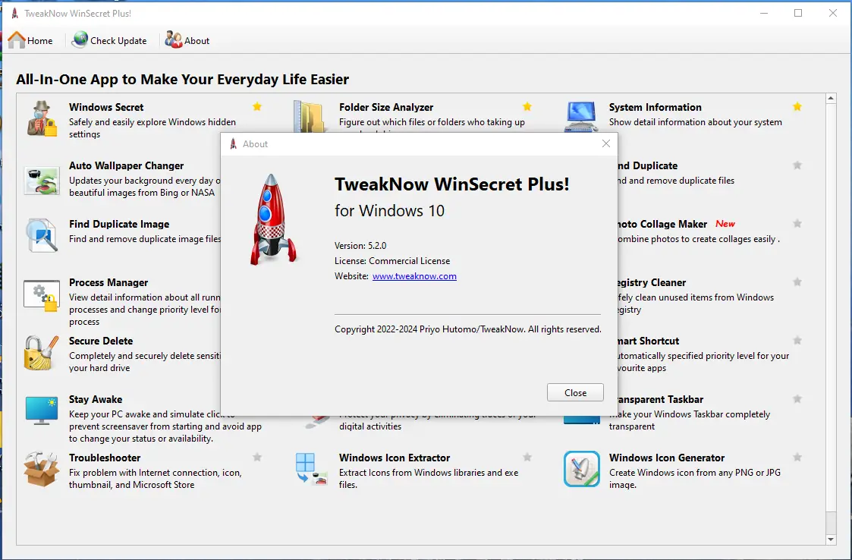Minimize the TweakNow WinSecret Plus window

click(x=764, y=13)
